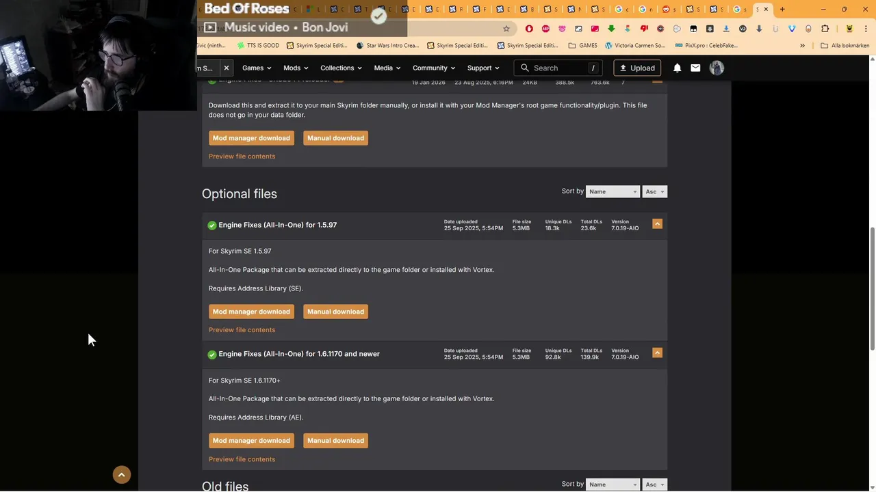The height and width of the screenshot is (492, 876).
Task: Open Optional files Sort by Name dropdown
Action: tap(613, 191)
